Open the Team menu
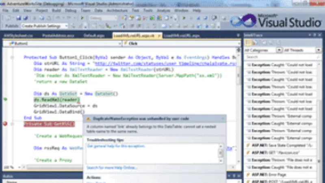Screen dimensions: 325x183 [86, 11]
